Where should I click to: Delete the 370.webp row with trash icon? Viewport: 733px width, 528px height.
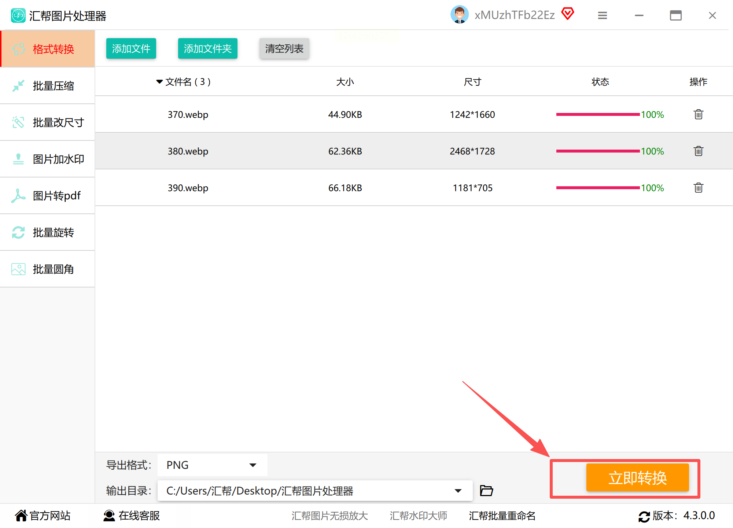698,114
